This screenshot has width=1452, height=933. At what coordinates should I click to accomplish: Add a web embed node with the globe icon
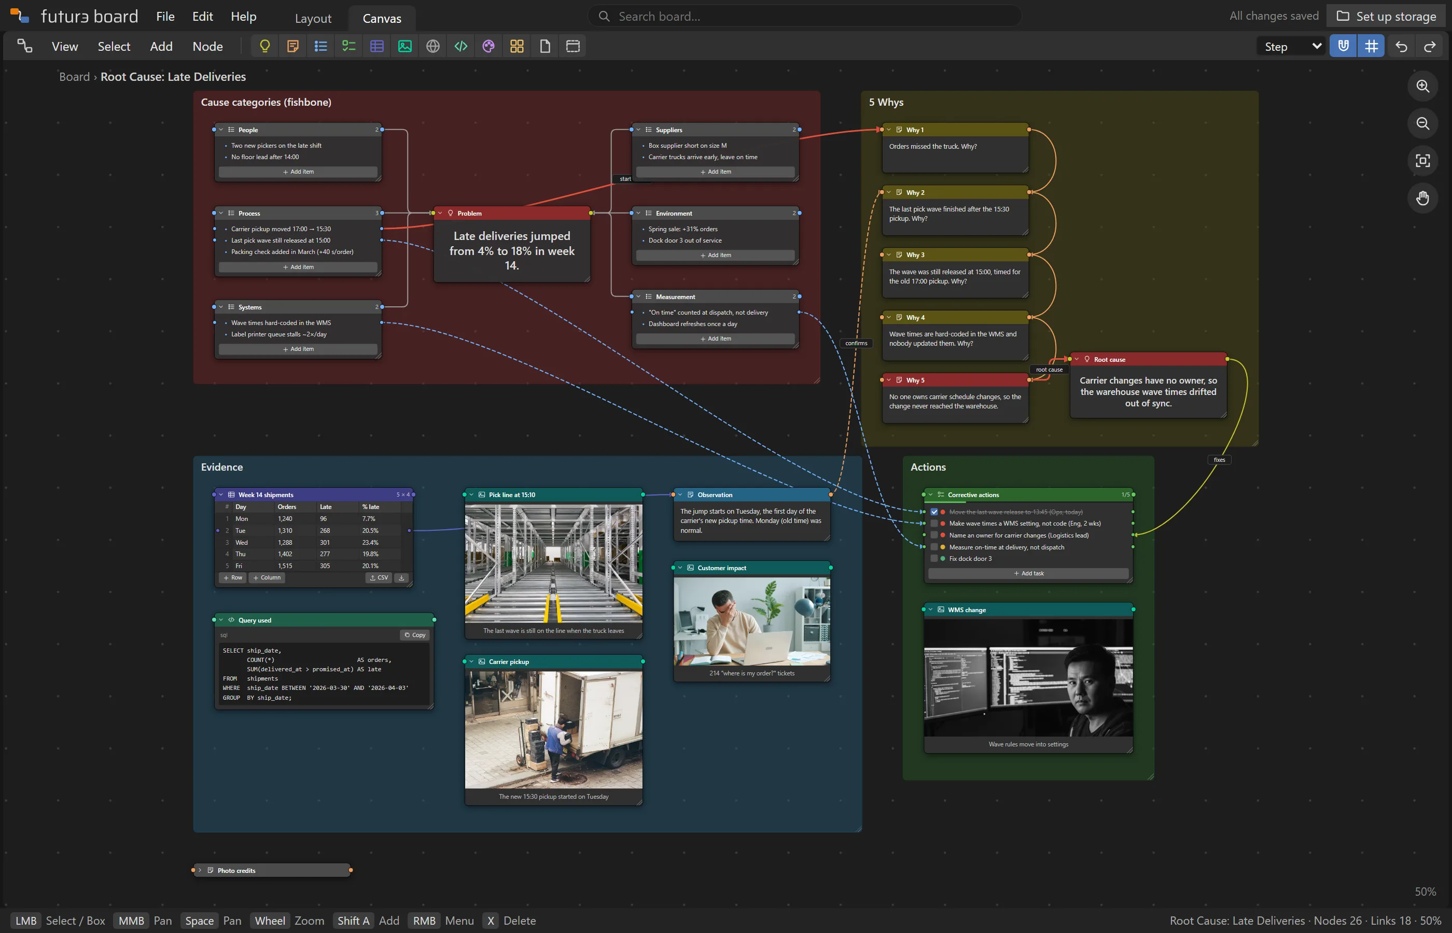(x=432, y=47)
